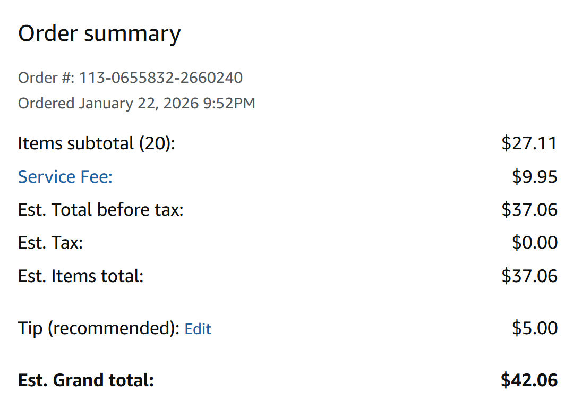
Task: Click the Est. Tax label
Action: [50, 243]
